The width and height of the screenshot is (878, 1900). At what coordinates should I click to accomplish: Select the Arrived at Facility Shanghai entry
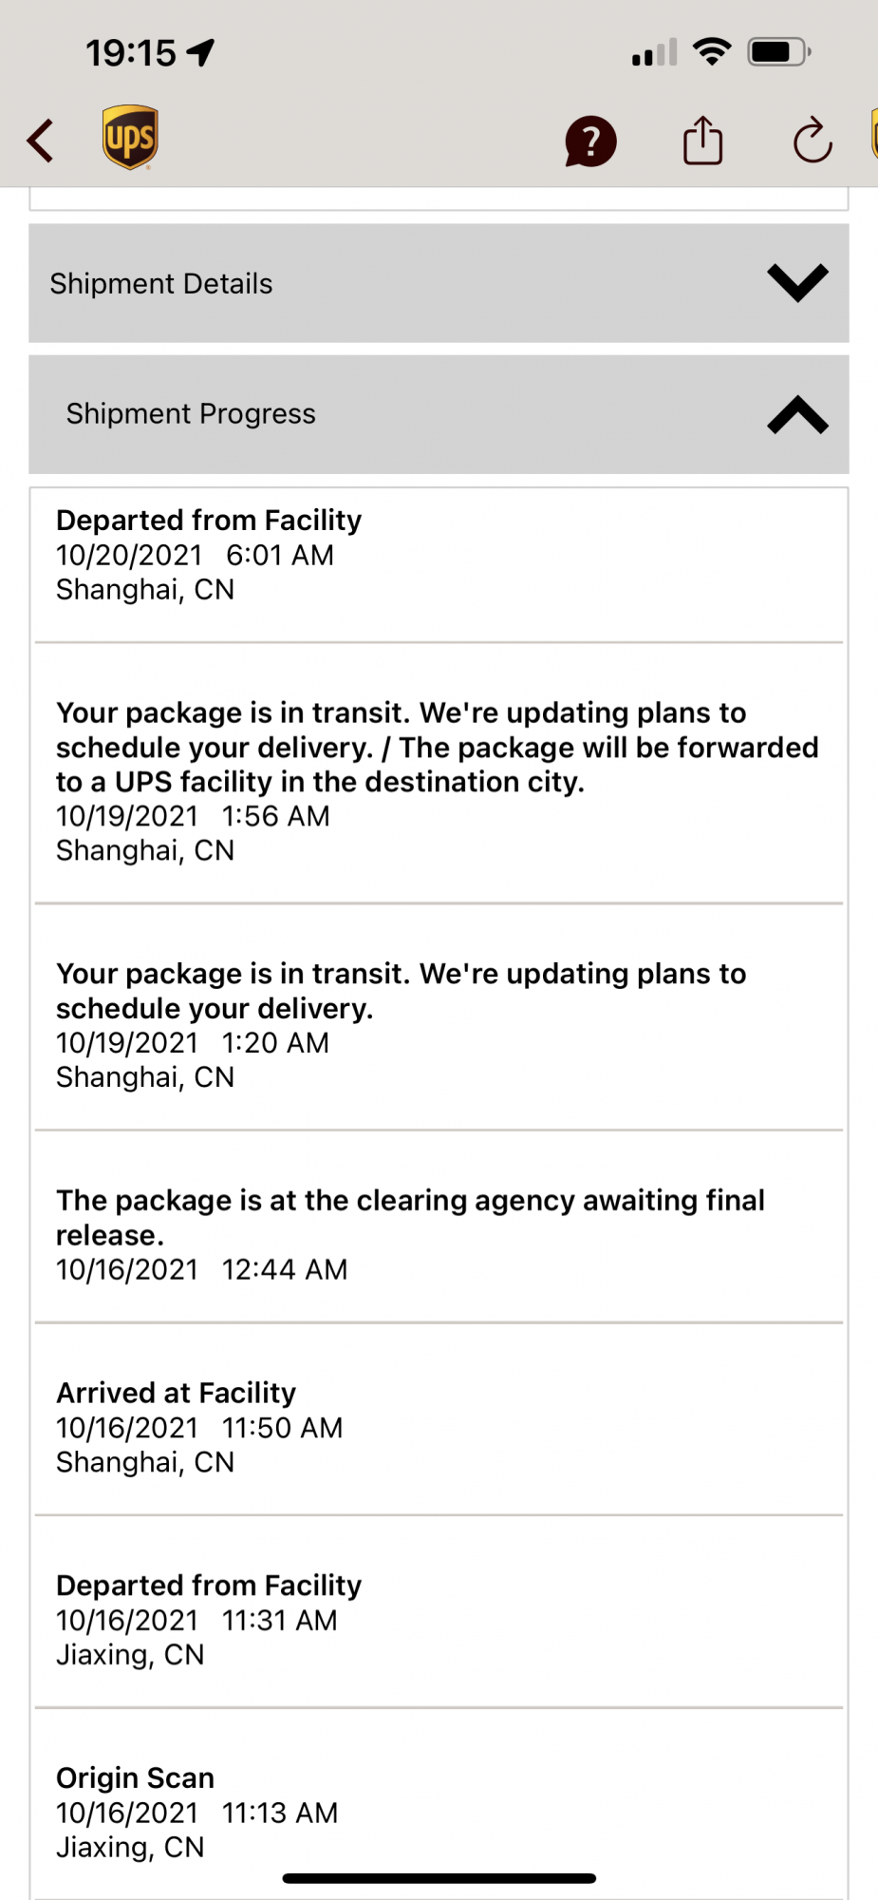click(199, 1427)
